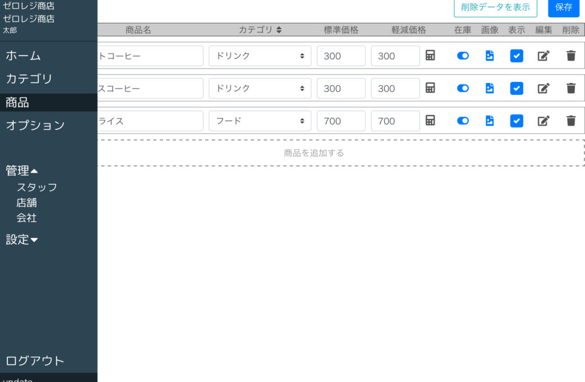Toggle stock switch for first coffee product

coord(463,55)
